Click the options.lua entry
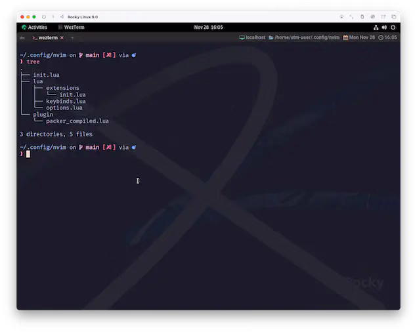This screenshot has width=417, height=332. point(64,108)
